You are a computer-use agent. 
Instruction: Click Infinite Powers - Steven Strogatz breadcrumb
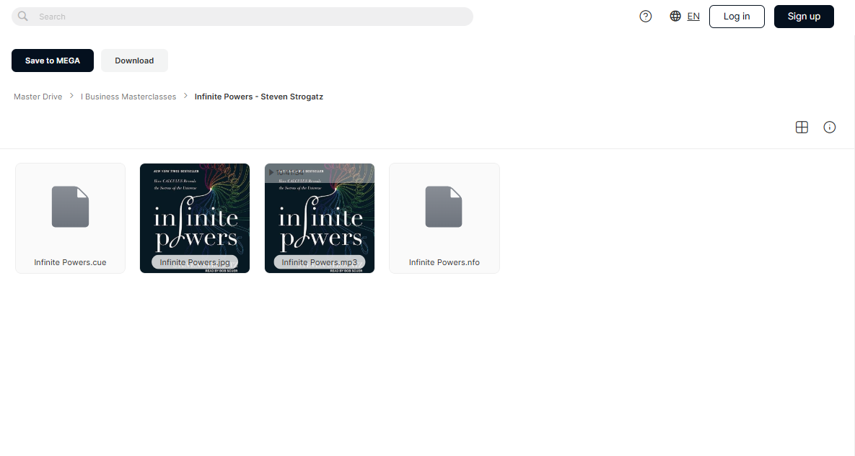point(258,97)
